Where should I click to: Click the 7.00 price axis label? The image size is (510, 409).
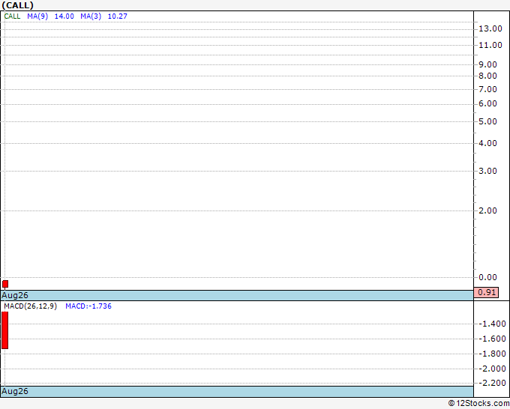(x=488, y=89)
